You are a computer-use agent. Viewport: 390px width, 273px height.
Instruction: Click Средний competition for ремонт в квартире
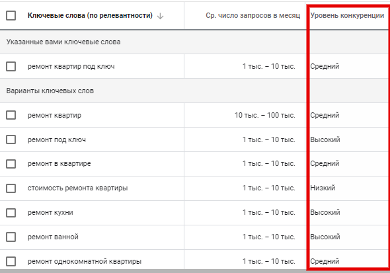[325, 163]
